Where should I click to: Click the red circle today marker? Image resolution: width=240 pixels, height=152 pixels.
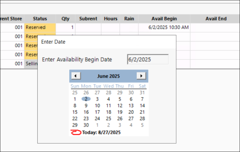tap(76, 132)
